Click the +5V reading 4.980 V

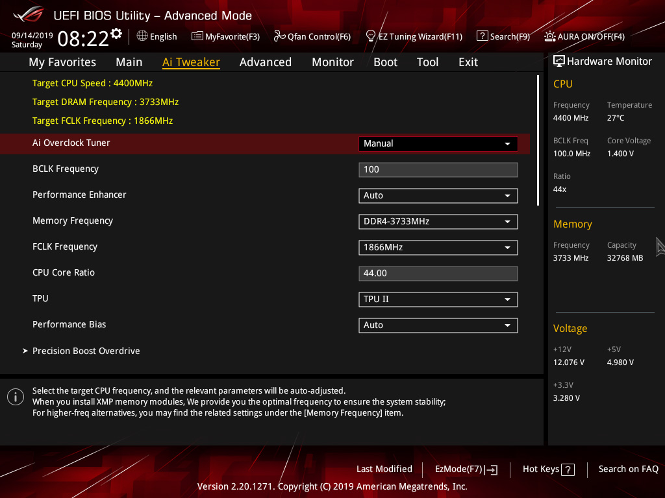[x=620, y=362]
